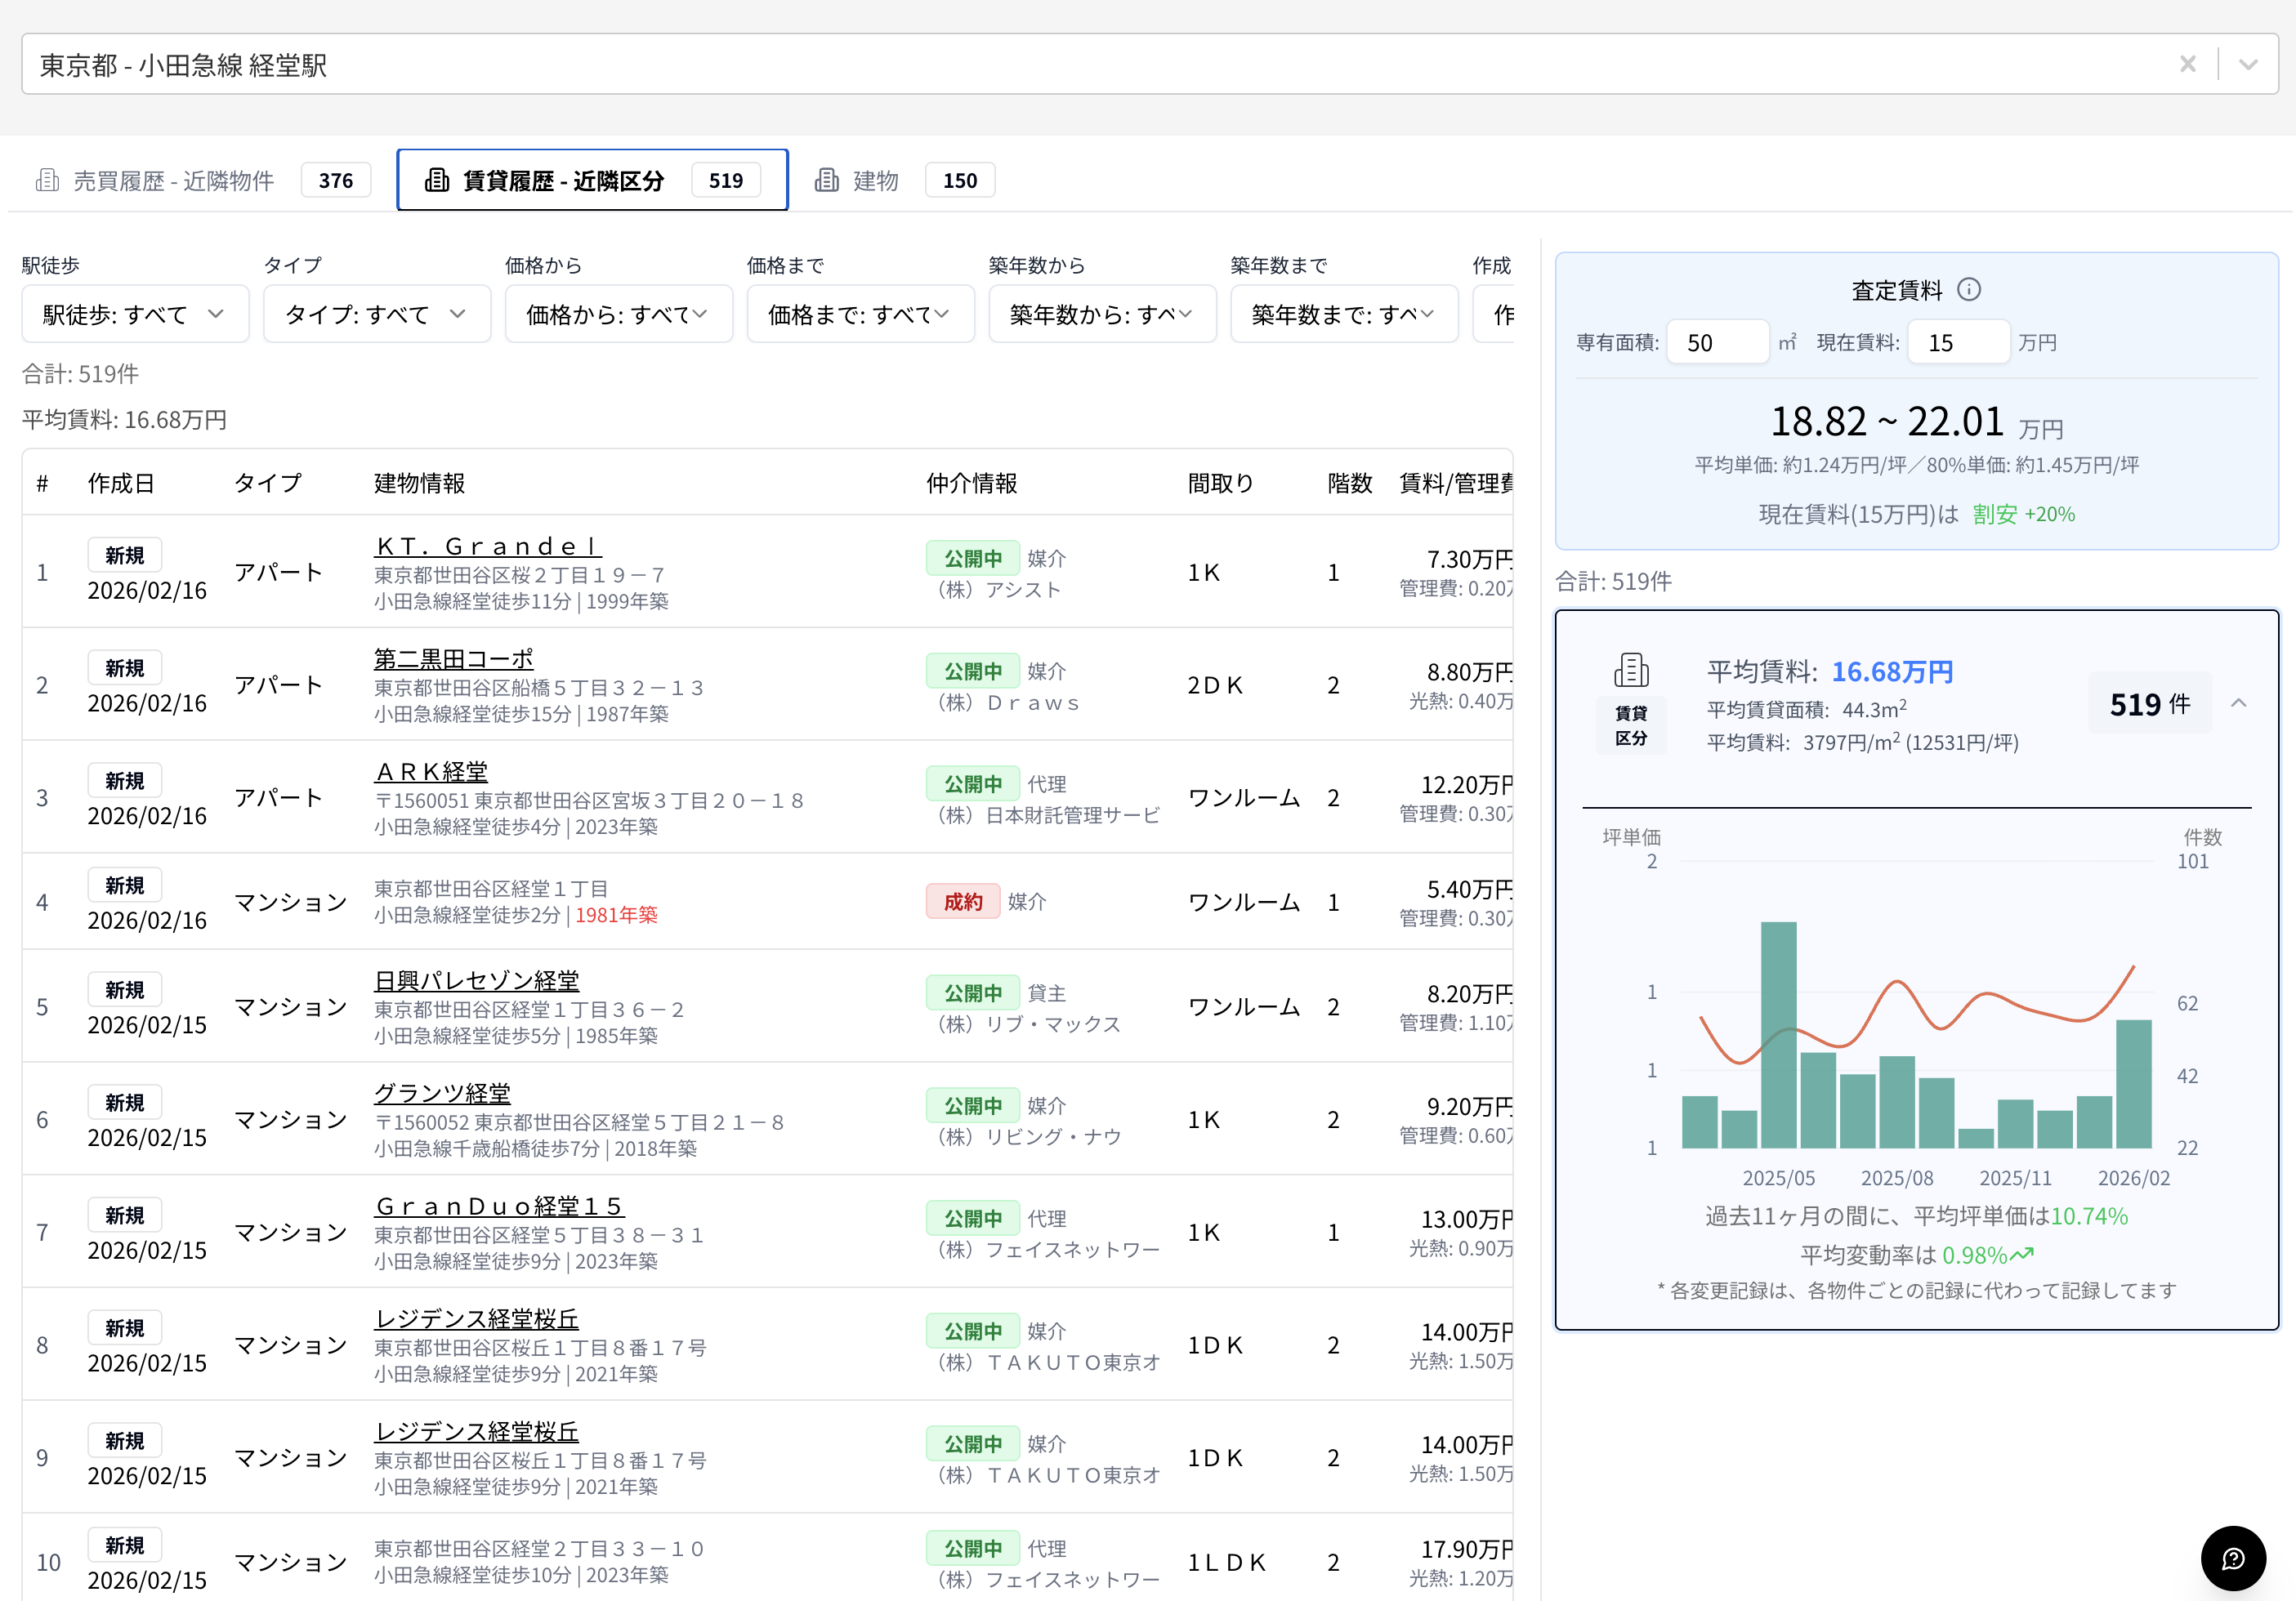2296x1601 pixels.
Task: Click the 建物 tab's building icon
Action: (827, 180)
